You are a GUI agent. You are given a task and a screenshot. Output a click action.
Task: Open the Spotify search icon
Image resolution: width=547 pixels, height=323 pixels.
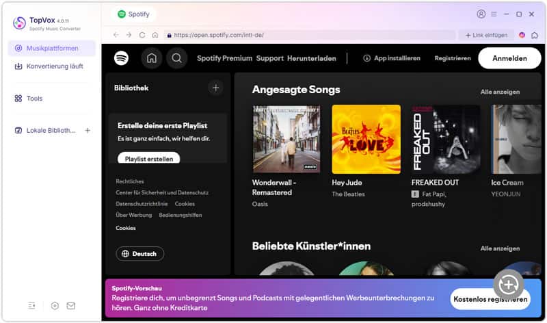pyautogui.click(x=176, y=58)
